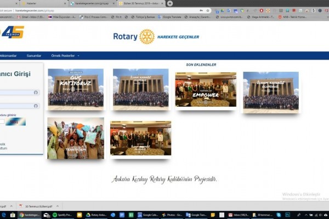The image size is (329, 219).
Task: Click Ankara Kızılay Rotary Kulübü'nün Projesidir text
Action: tap(164, 180)
